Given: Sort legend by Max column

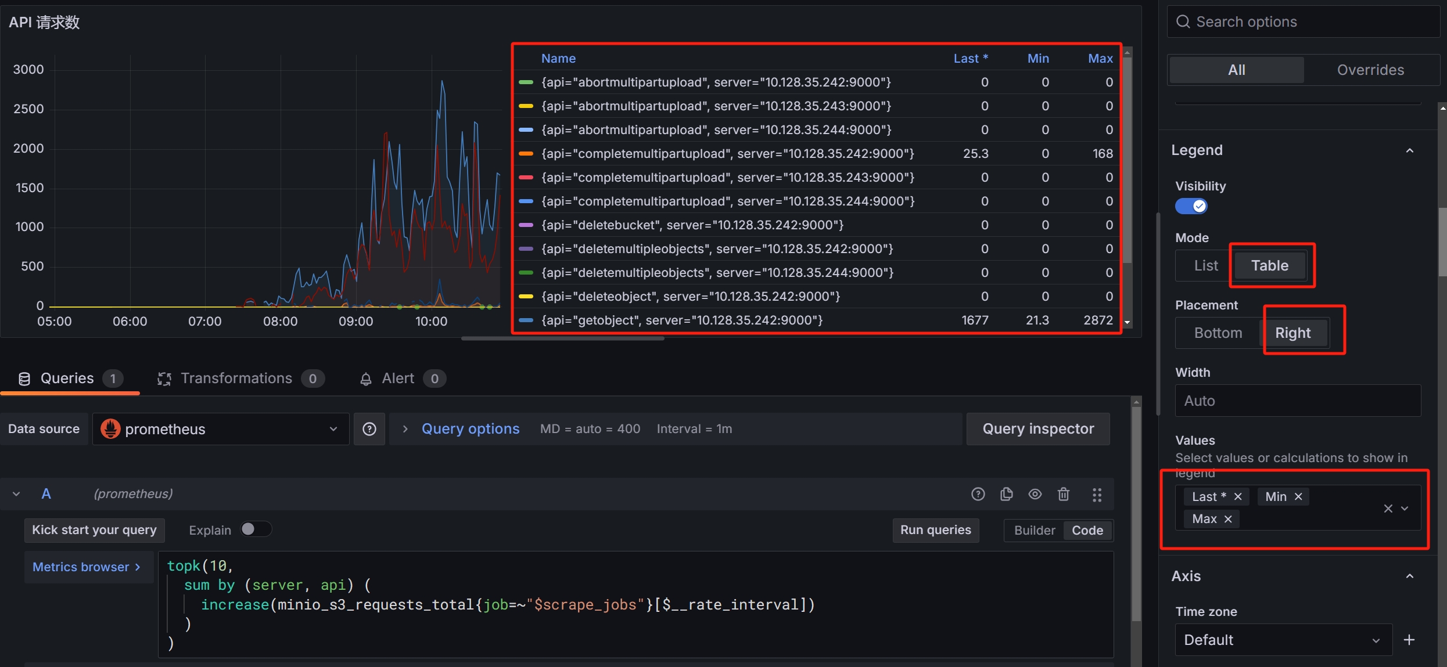Looking at the screenshot, I should click(x=1100, y=59).
